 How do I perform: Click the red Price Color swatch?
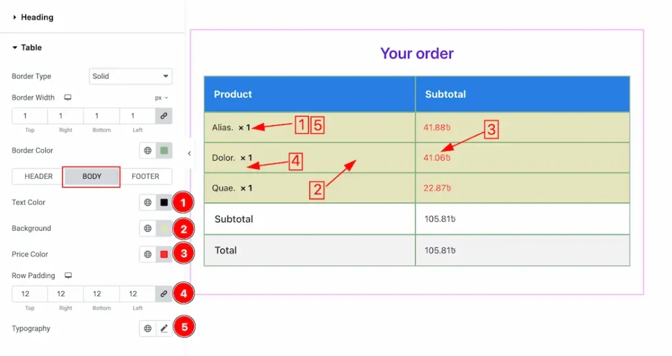(x=164, y=254)
